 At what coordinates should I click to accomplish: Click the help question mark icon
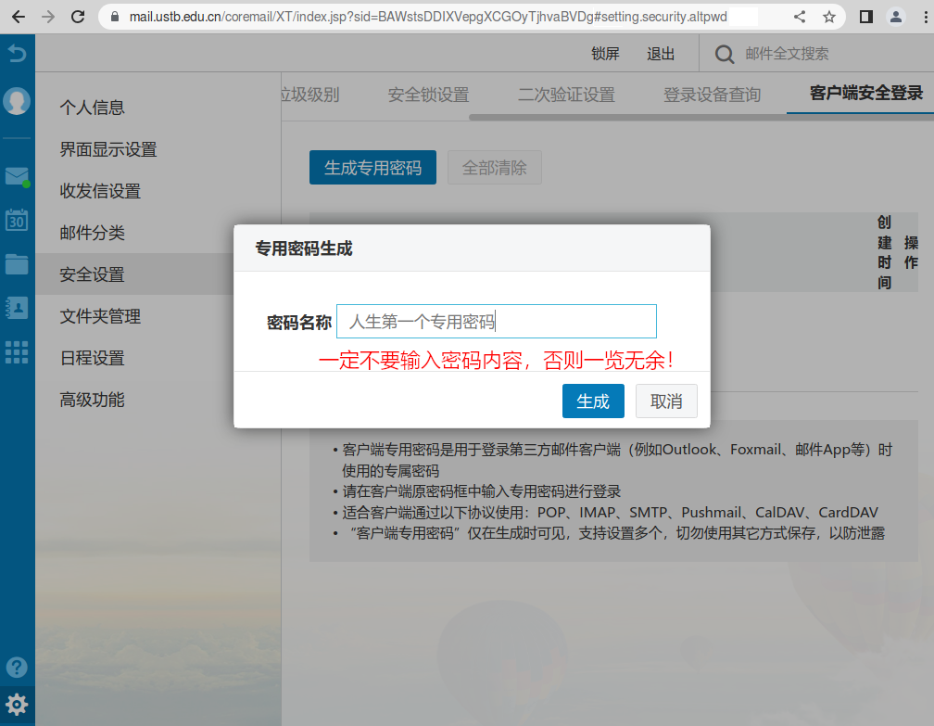pyautogui.click(x=17, y=667)
